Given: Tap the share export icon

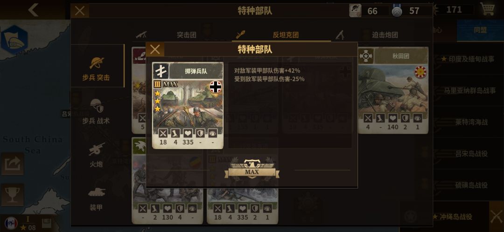Looking at the screenshot, I should pos(12,164).
